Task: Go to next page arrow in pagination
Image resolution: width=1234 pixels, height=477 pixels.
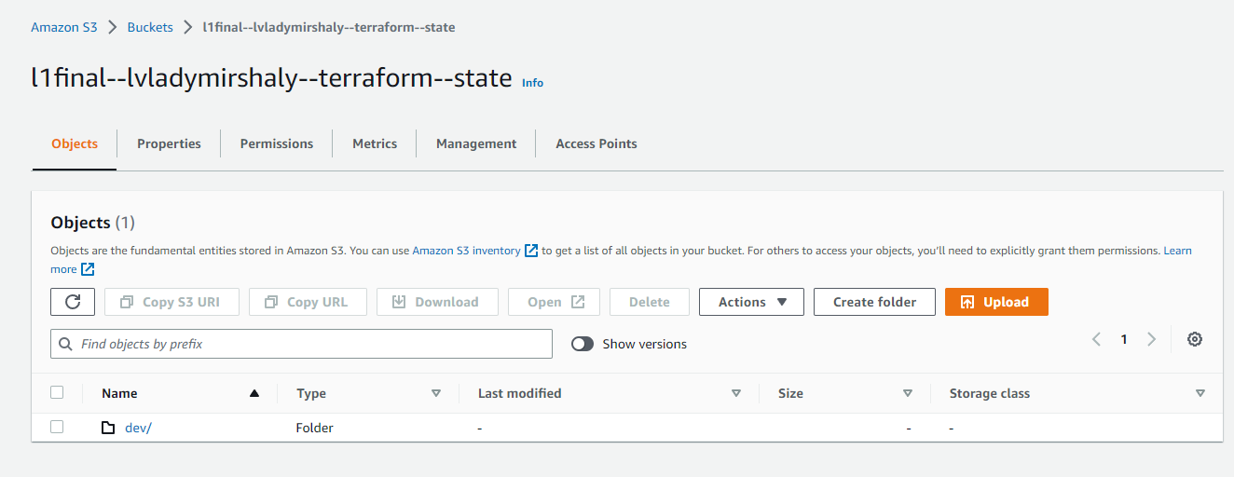Action: click(x=1152, y=339)
